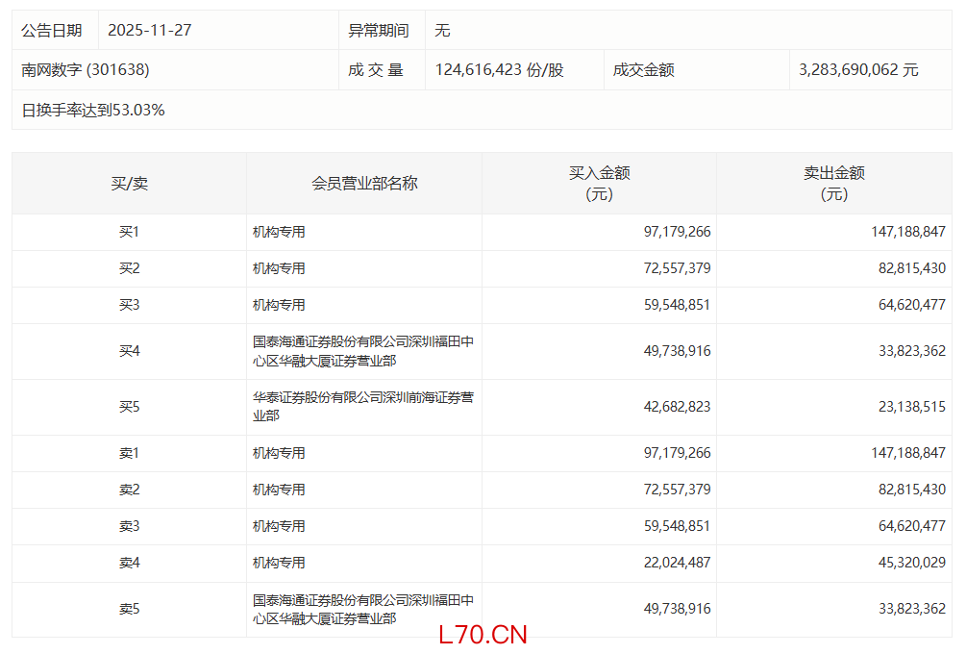The image size is (966, 654).
Task: Open 国泰海通证券 branch name in row 卖5
Action: pyautogui.click(x=362, y=609)
